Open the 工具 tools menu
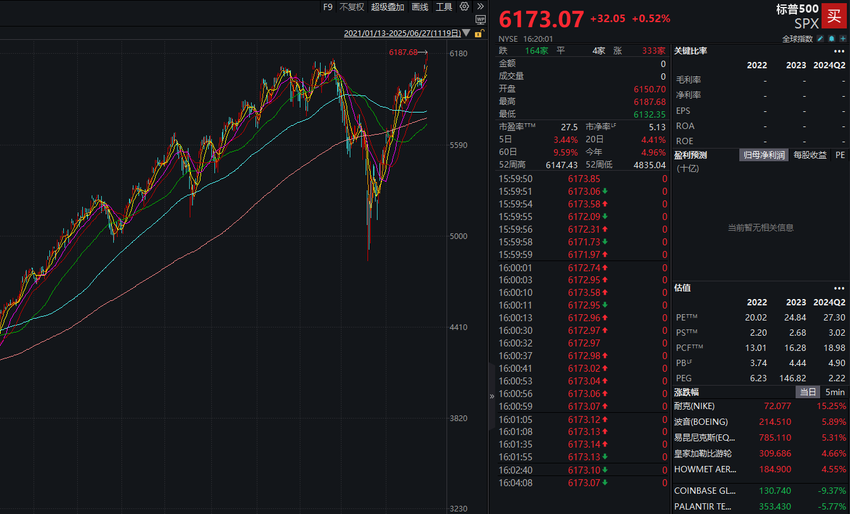Image resolution: width=850 pixels, height=514 pixels. [x=444, y=7]
